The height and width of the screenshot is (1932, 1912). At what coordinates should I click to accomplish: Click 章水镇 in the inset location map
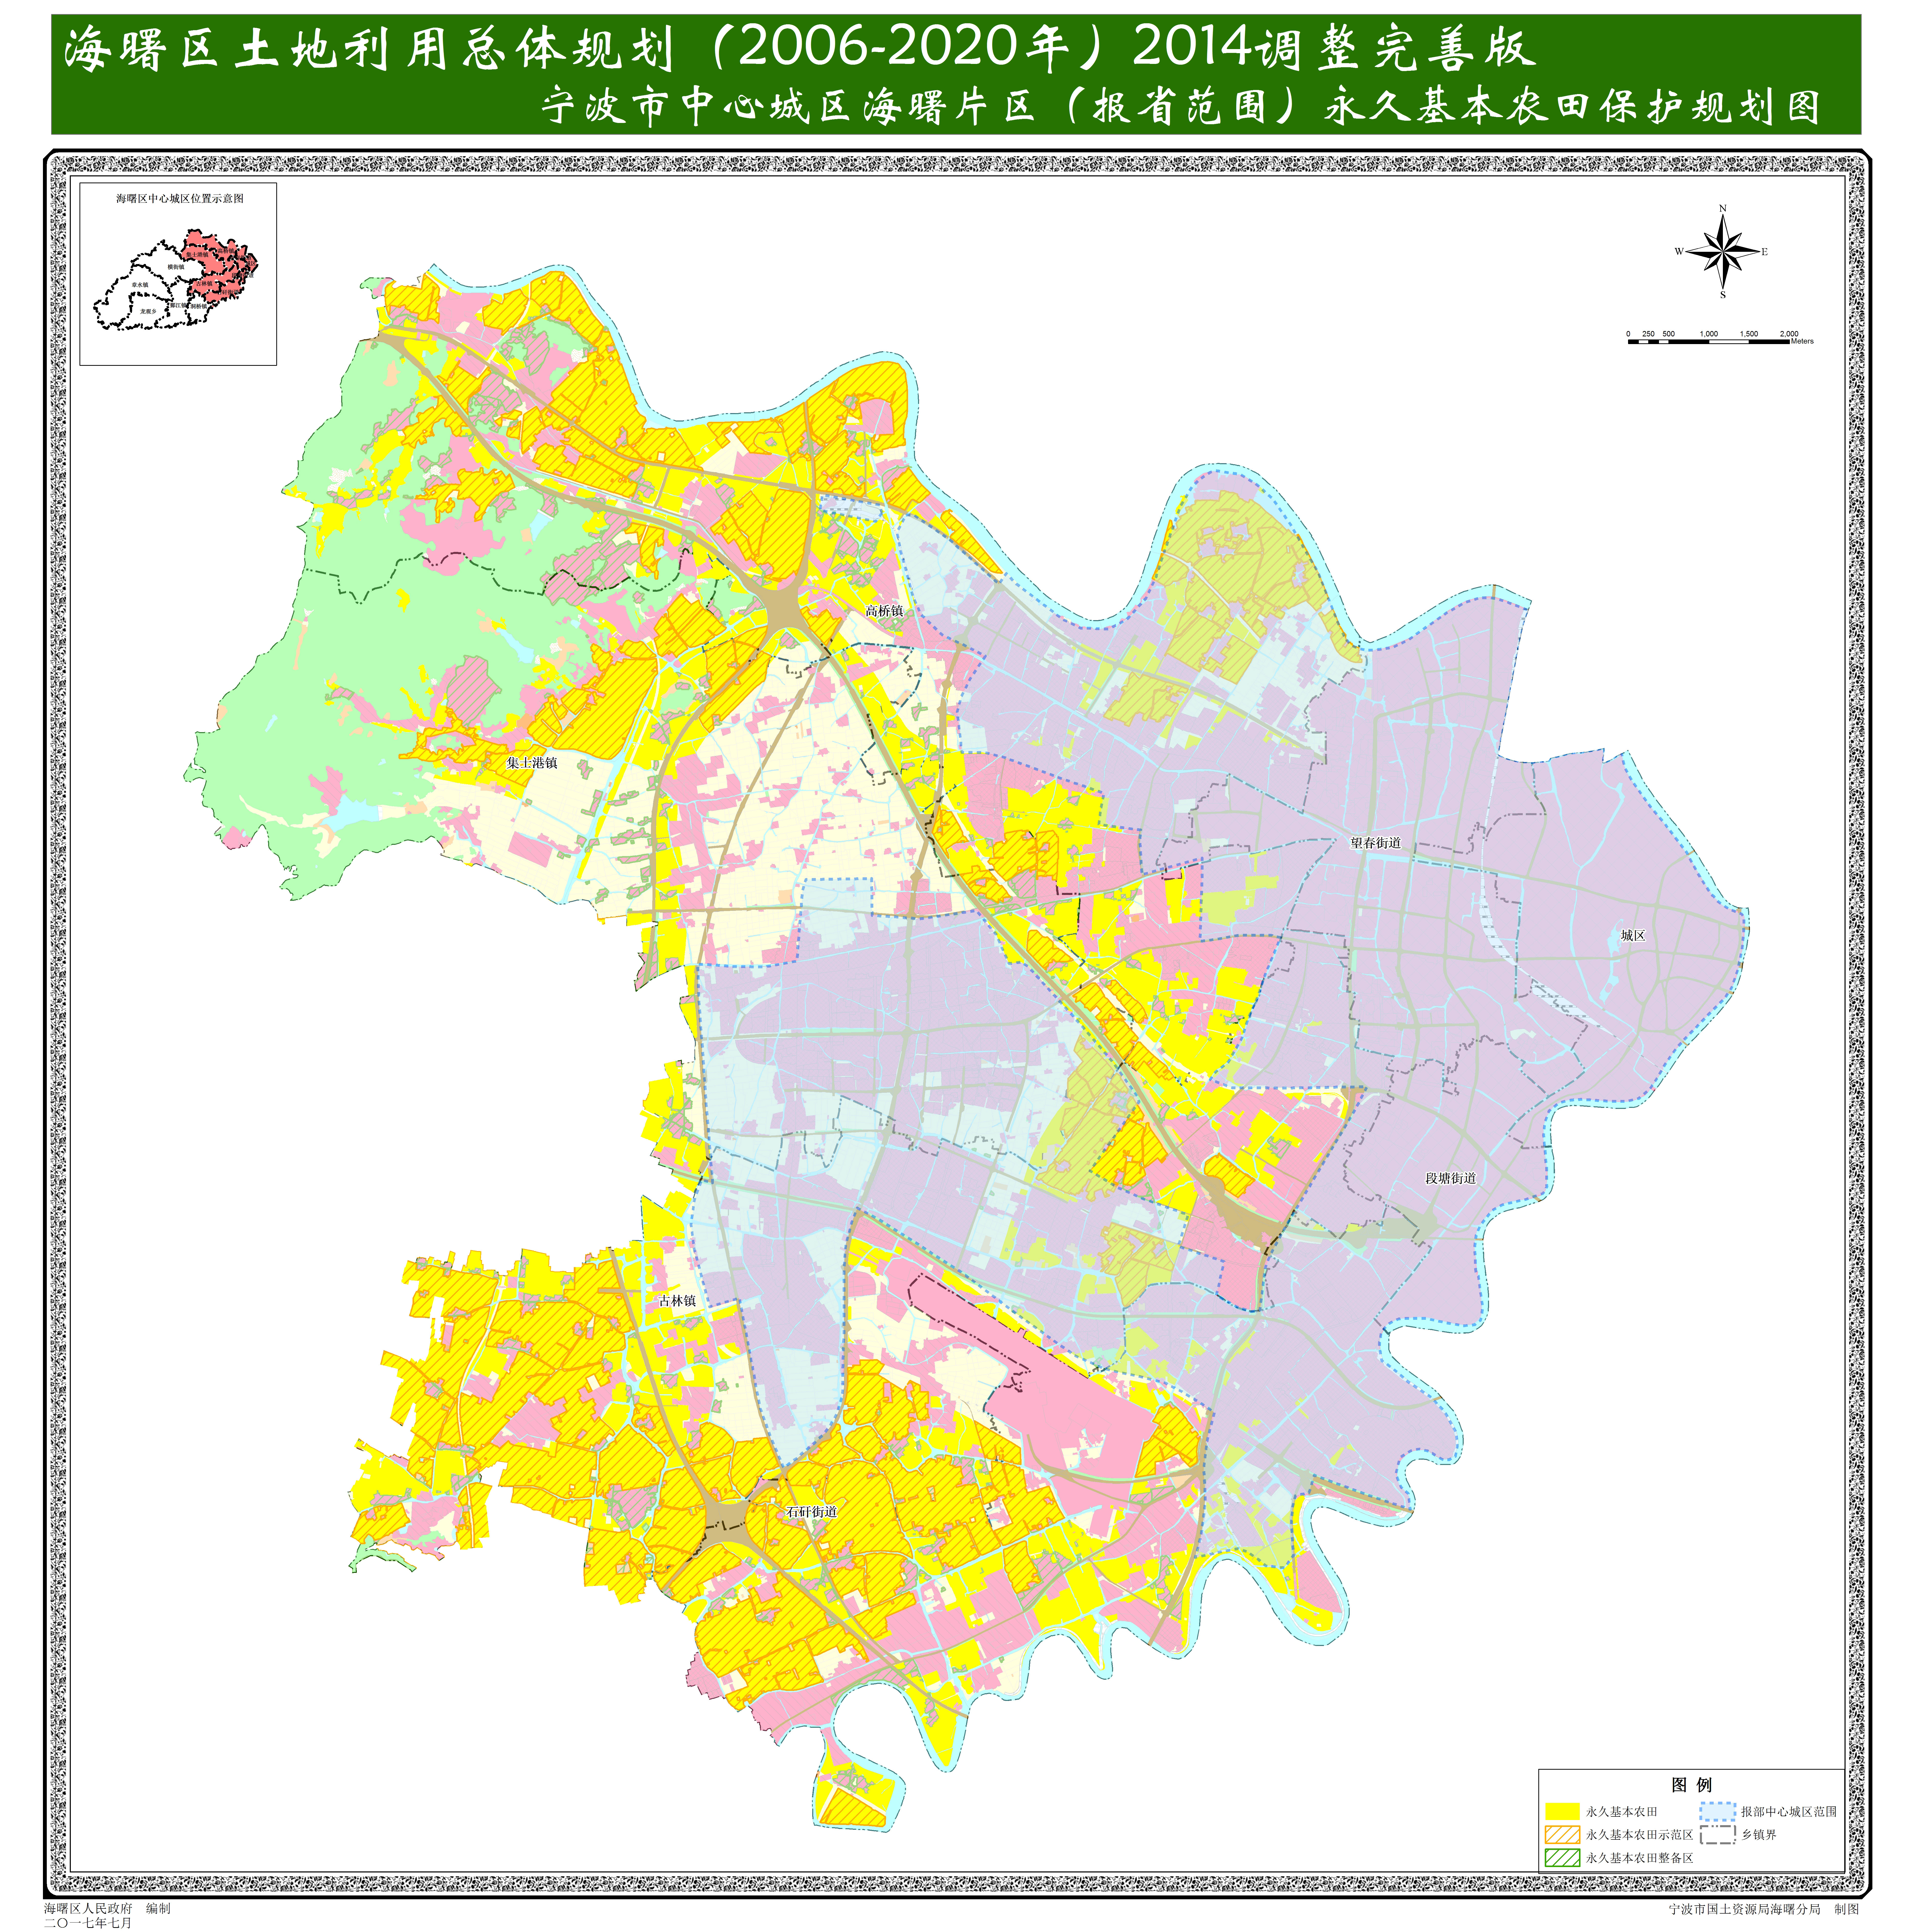(140, 285)
